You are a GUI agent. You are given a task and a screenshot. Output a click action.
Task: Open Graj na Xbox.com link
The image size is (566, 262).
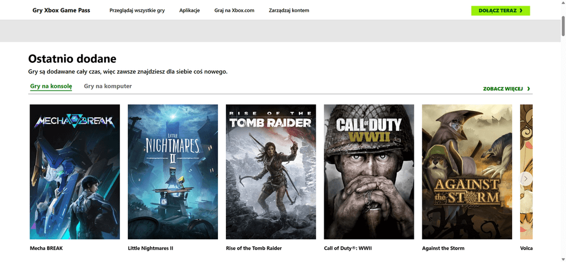[234, 10]
